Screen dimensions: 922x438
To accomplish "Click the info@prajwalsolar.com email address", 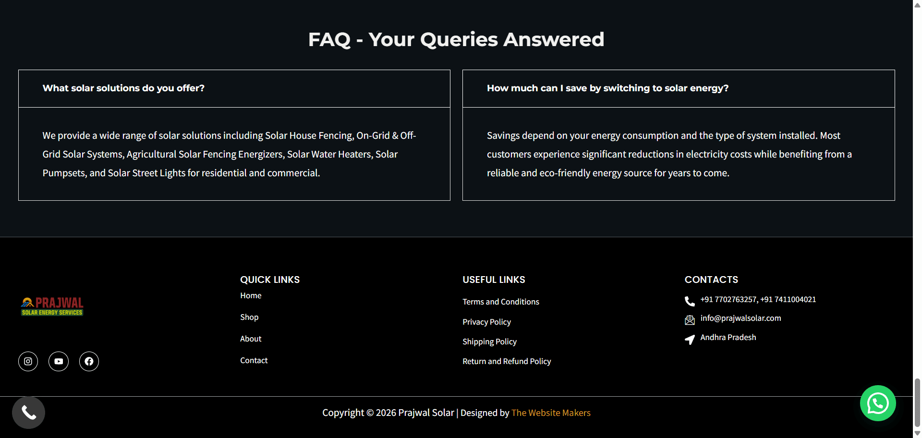I will pos(740,318).
